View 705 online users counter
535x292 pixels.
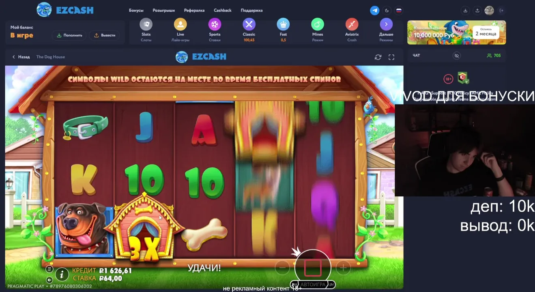494,56
